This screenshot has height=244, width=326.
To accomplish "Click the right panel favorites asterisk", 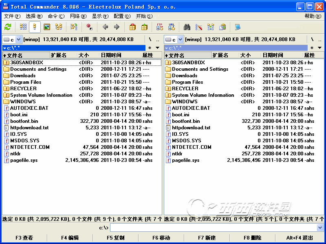I will [x=312, y=48].
